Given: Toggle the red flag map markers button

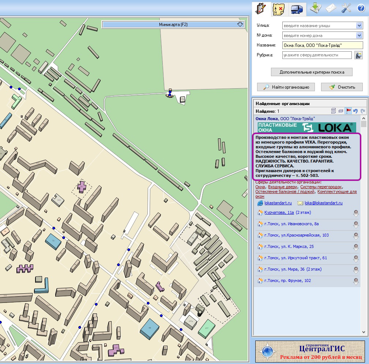Looking at the screenshot, I should click(348, 111).
